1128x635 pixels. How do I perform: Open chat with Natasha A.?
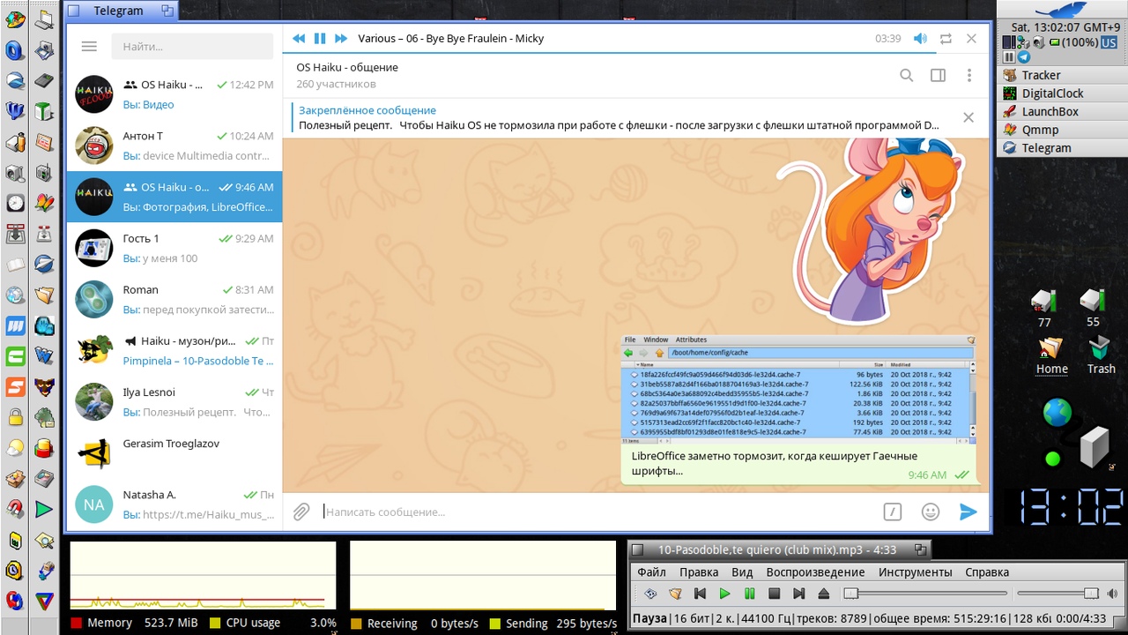pyautogui.click(x=174, y=504)
